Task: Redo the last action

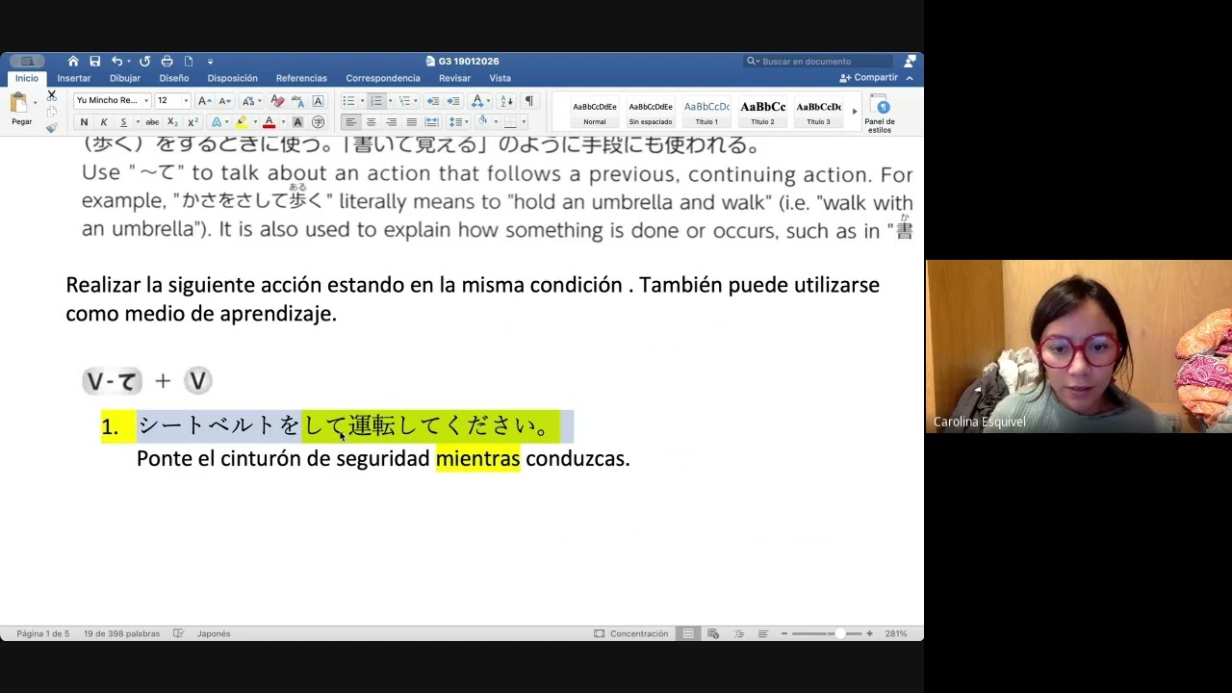Action: (x=144, y=61)
